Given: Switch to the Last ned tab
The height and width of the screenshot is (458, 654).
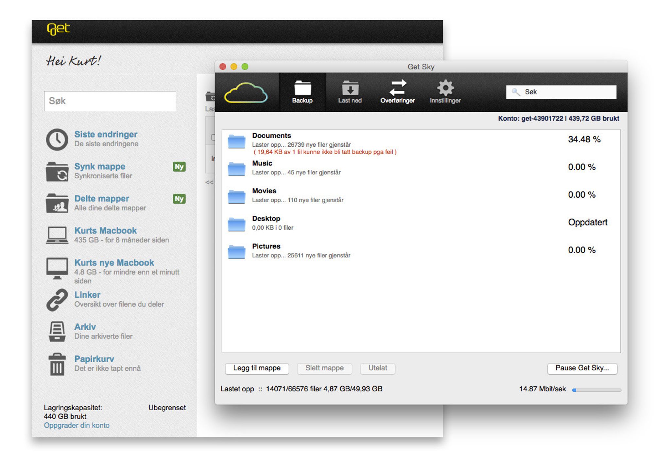Looking at the screenshot, I should coord(350,92).
